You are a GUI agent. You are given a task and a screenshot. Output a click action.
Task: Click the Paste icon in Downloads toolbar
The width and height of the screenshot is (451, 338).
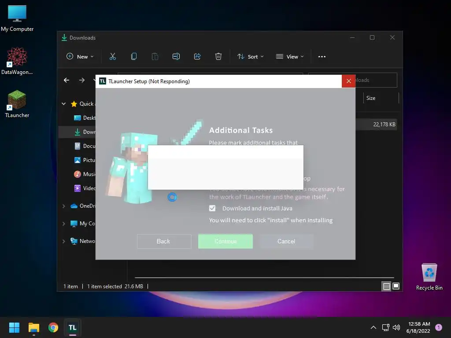click(x=155, y=57)
